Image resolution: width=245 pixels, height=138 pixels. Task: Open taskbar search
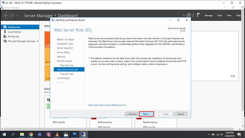click(x=13, y=134)
